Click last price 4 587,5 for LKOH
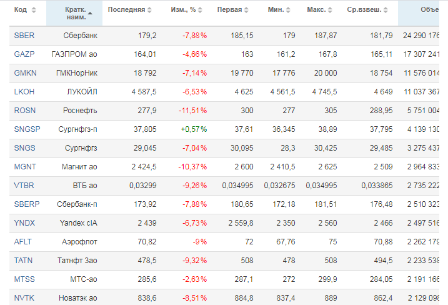The image size is (448, 305). 144,92
